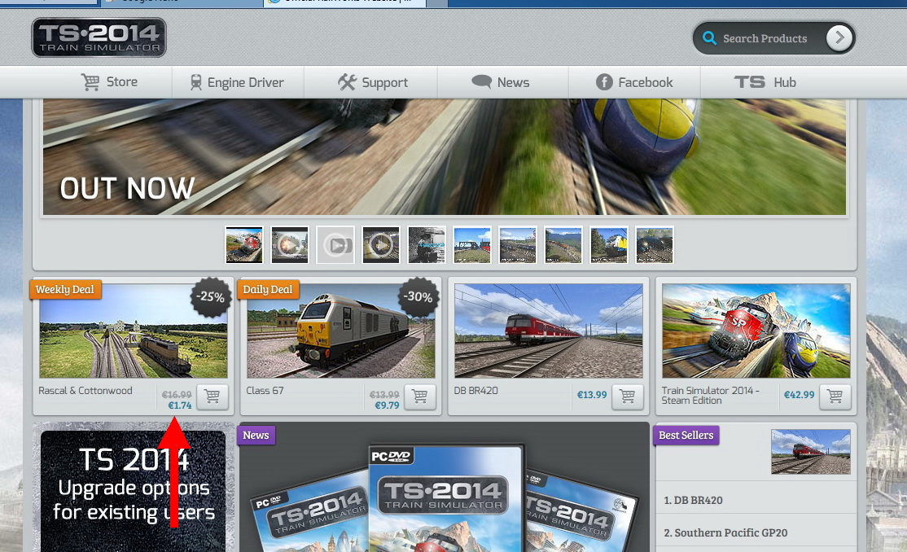The height and width of the screenshot is (552, 907).
Task: Click the TS 2014 Train Simulator logo
Action: point(99,37)
